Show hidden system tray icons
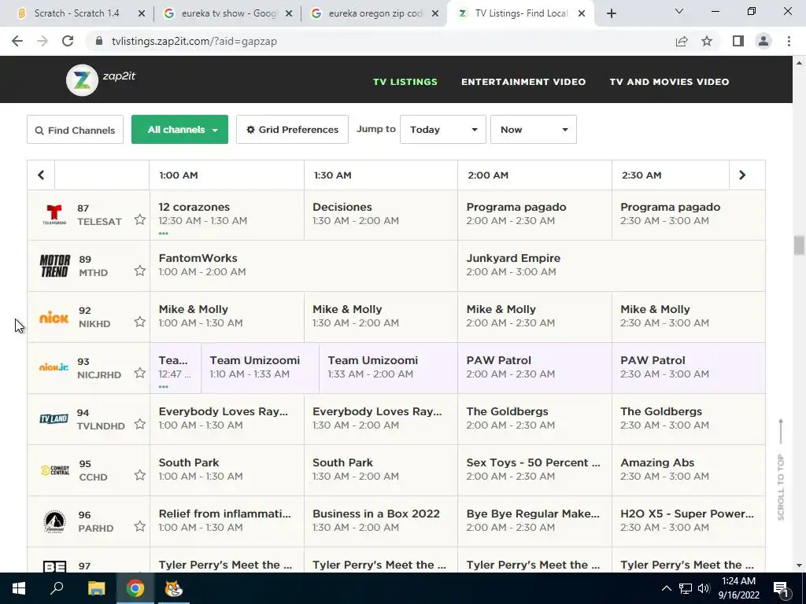806x604 pixels. [666, 588]
